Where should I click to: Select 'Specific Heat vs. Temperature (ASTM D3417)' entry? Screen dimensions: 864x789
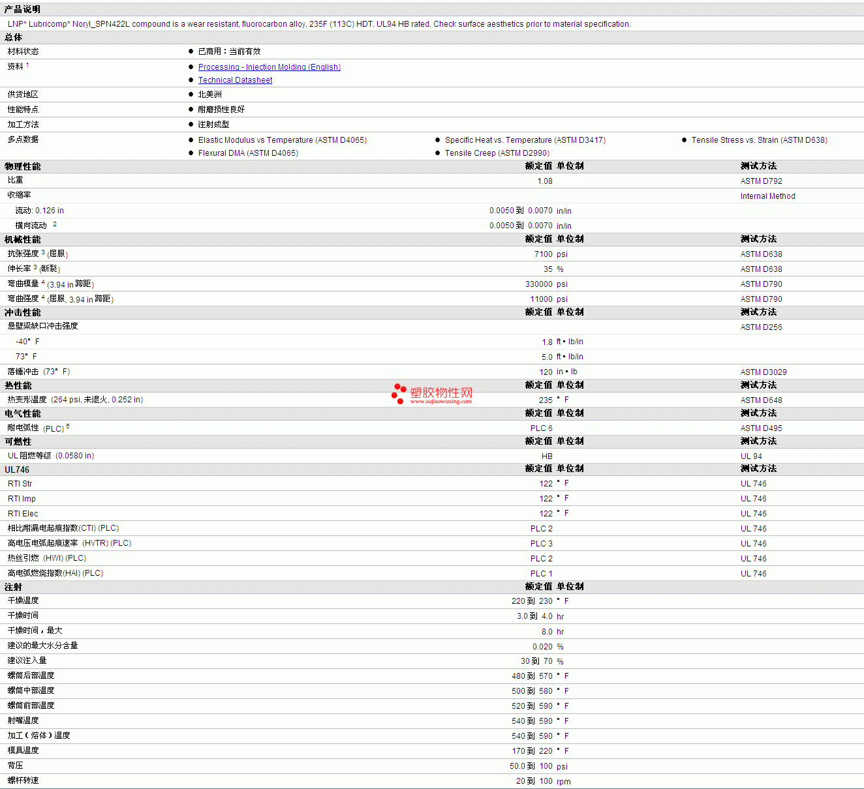tap(525, 140)
